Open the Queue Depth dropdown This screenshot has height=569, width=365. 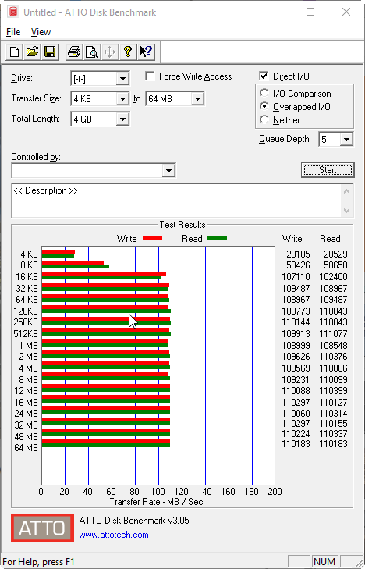[x=346, y=140]
